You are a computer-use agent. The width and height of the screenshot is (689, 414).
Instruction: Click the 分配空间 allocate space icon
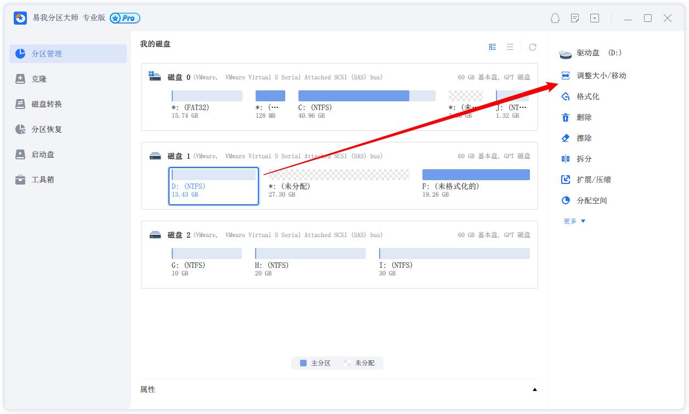566,200
